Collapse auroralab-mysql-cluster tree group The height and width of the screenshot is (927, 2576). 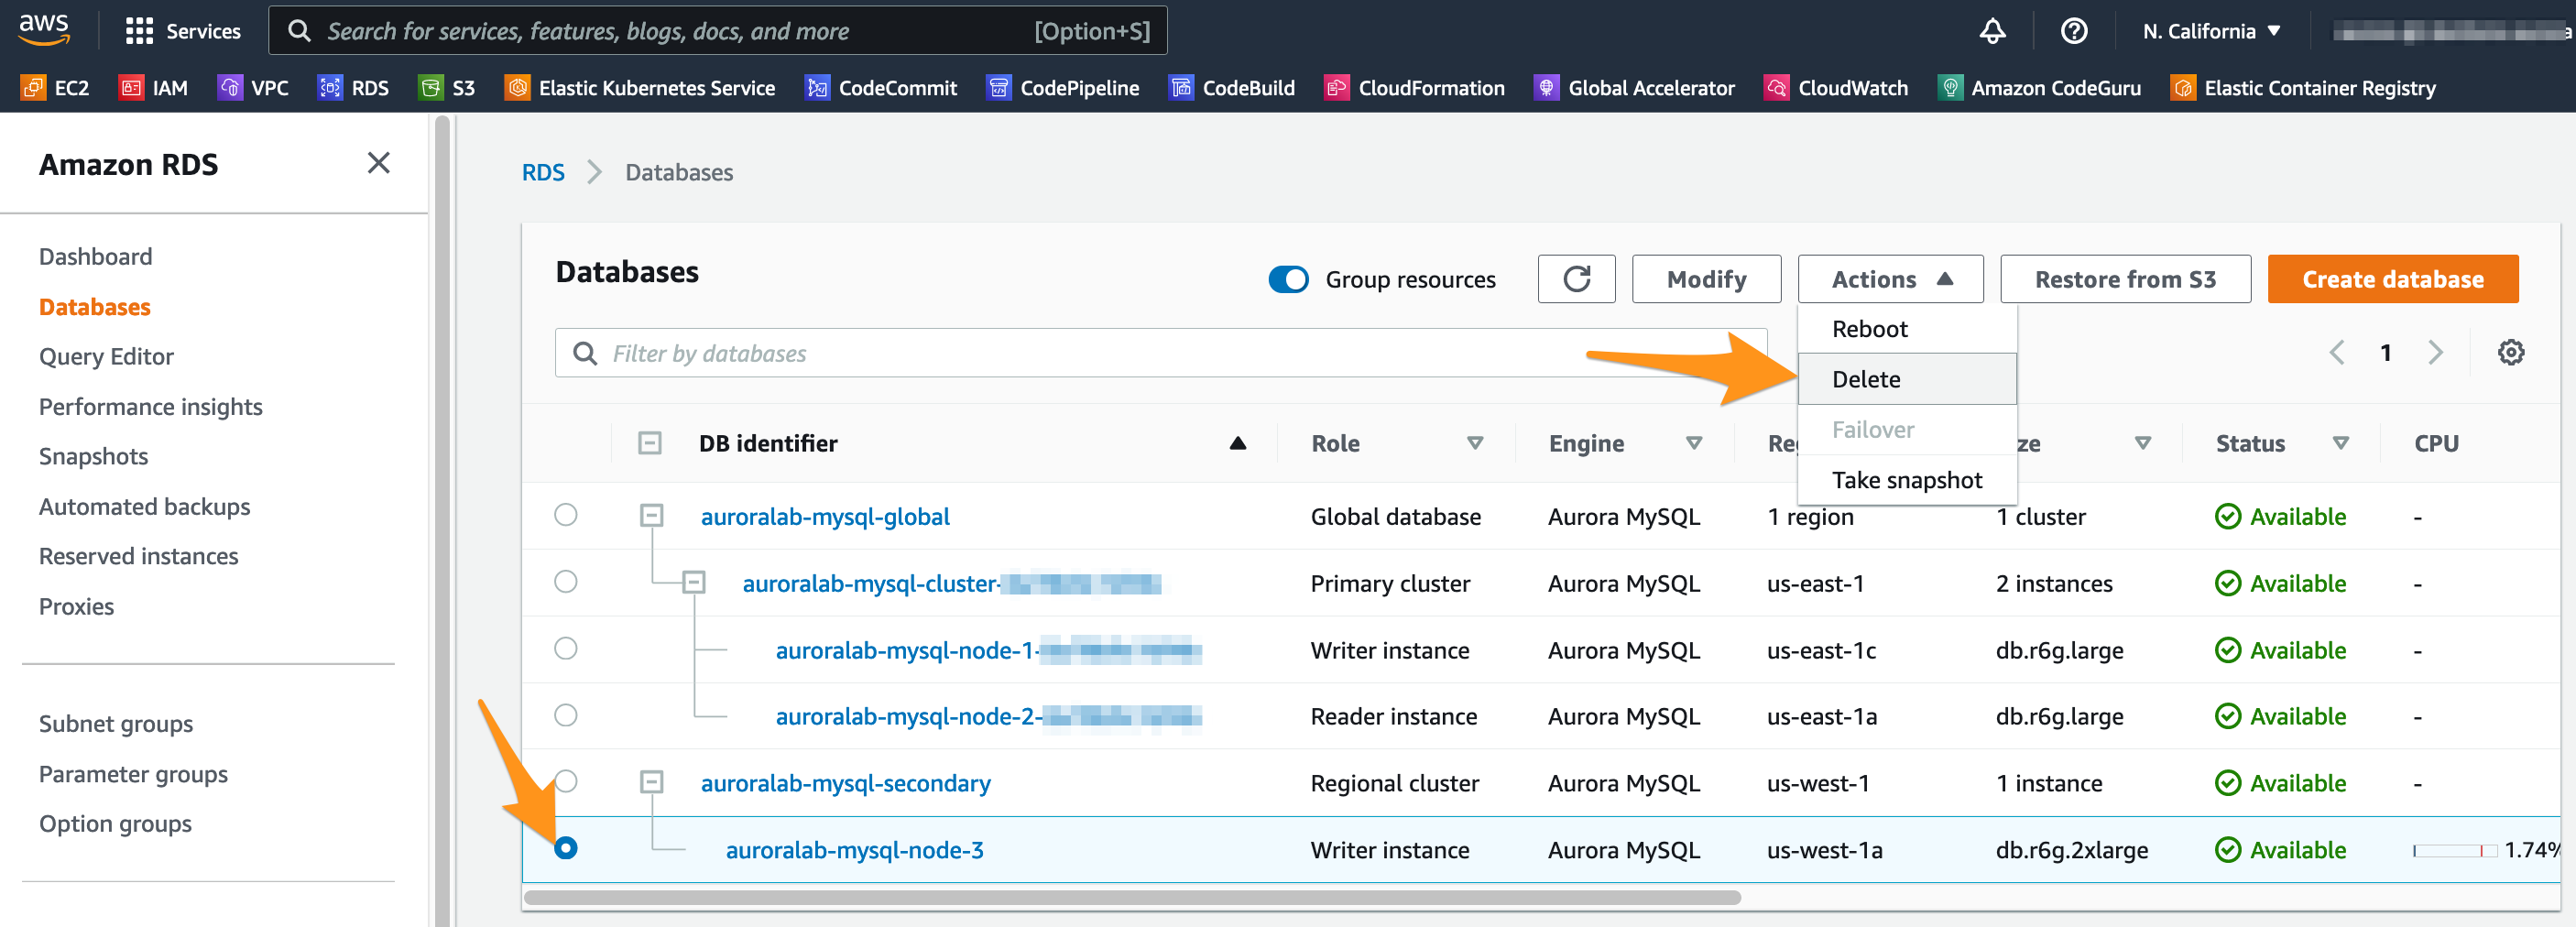tap(694, 583)
